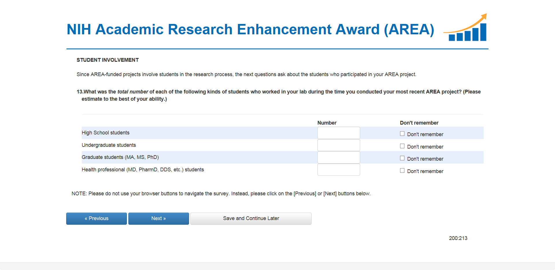Click the Health professional students number box
555x270 pixels.
coord(338,170)
